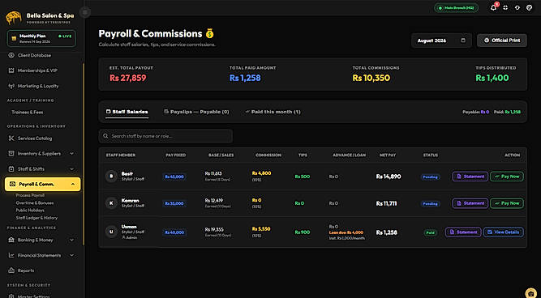Screen dimensions: 541x298
Task: Expand Financial Statements chevron
Action: tap(71, 256)
